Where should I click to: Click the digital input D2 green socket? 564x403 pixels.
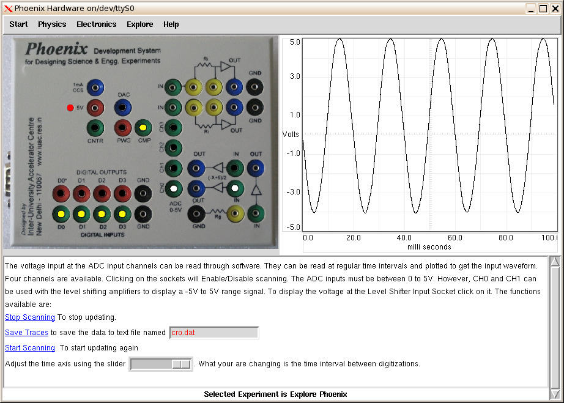[102, 214]
